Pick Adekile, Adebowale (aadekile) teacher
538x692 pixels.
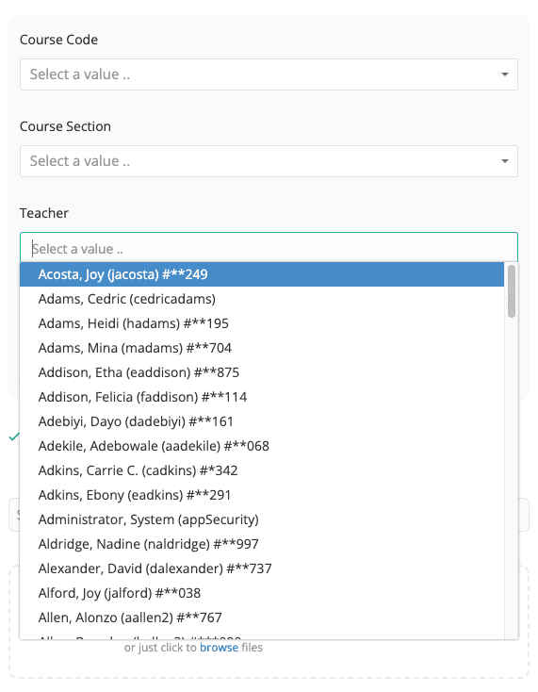pos(262,446)
